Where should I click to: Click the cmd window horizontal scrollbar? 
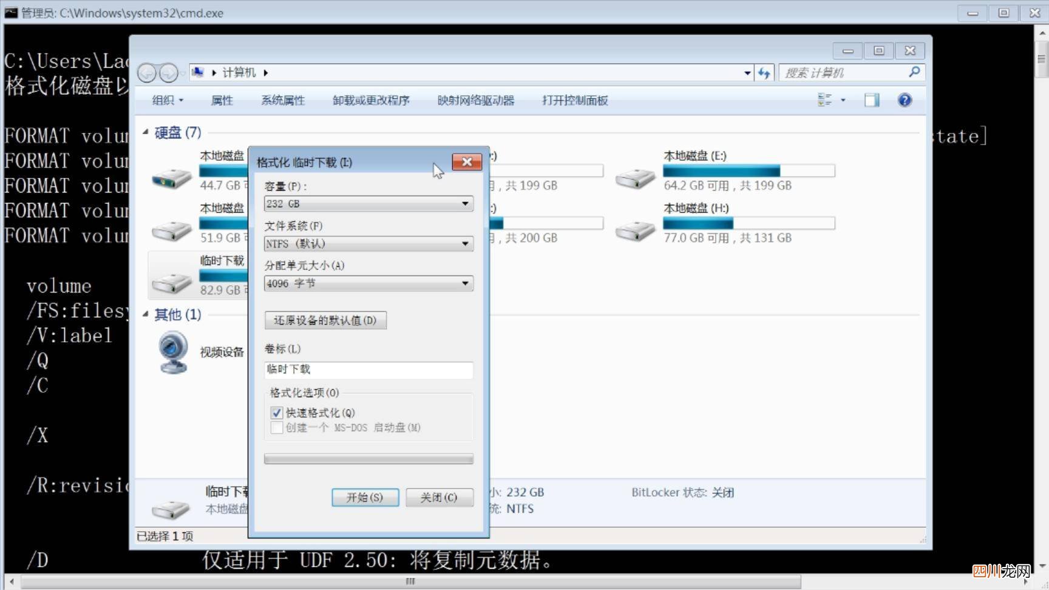[410, 582]
